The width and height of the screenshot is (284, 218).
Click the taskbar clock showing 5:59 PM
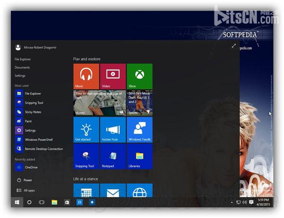[x=263, y=202]
